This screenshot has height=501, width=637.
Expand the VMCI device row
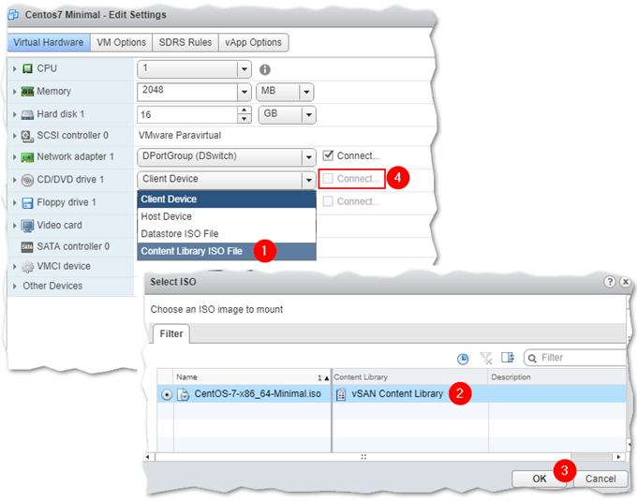pos(15,267)
